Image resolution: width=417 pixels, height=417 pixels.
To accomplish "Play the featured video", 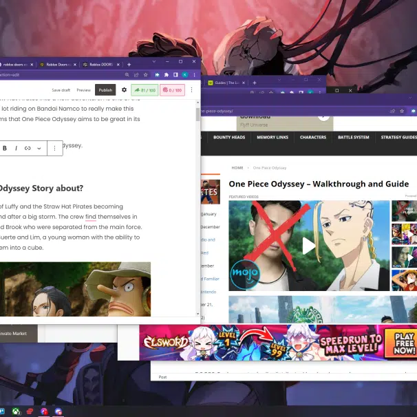I will click(x=308, y=246).
